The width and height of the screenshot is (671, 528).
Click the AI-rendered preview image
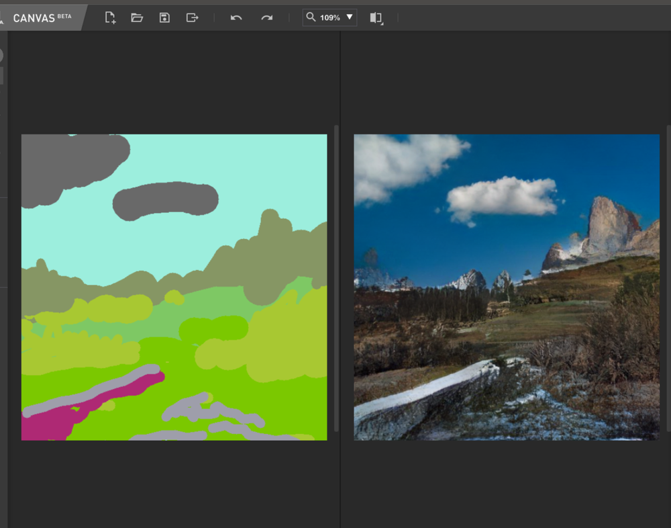[506, 287]
